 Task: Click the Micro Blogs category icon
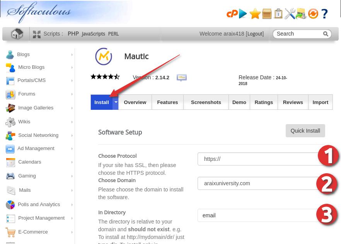pos(10,68)
